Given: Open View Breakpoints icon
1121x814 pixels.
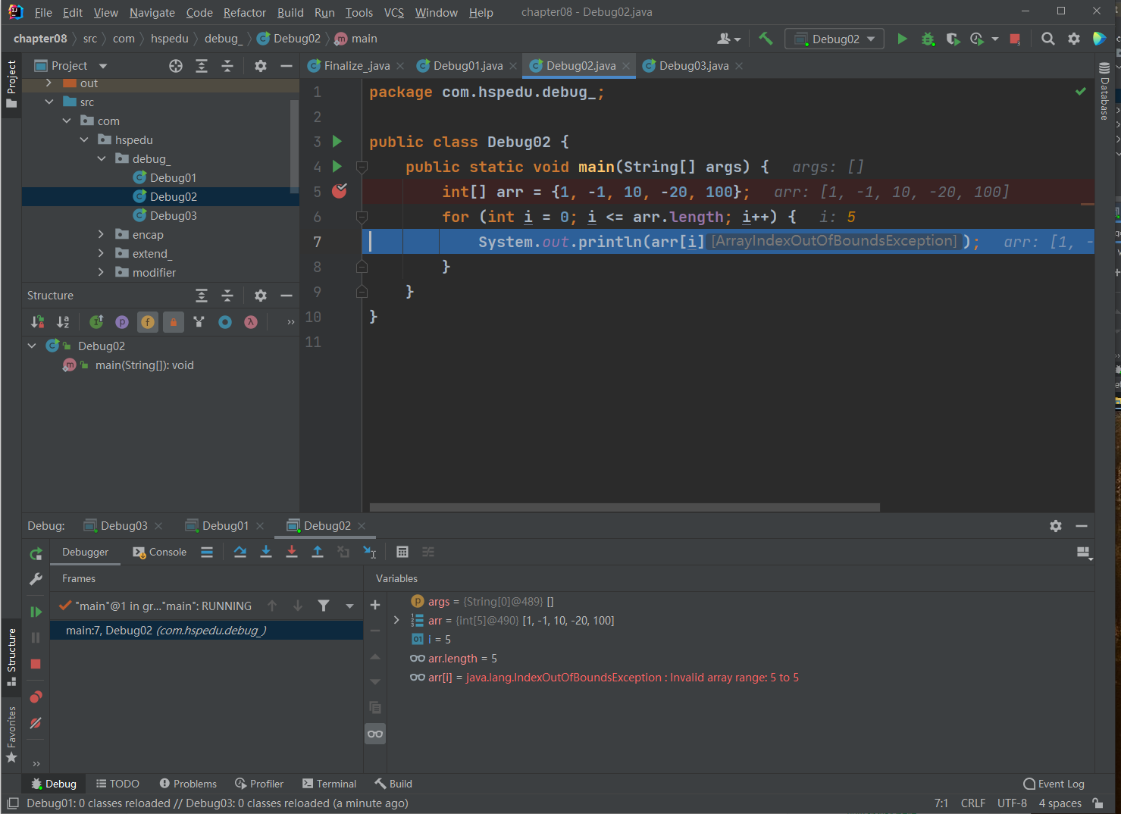Looking at the screenshot, I should pos(36,697).
